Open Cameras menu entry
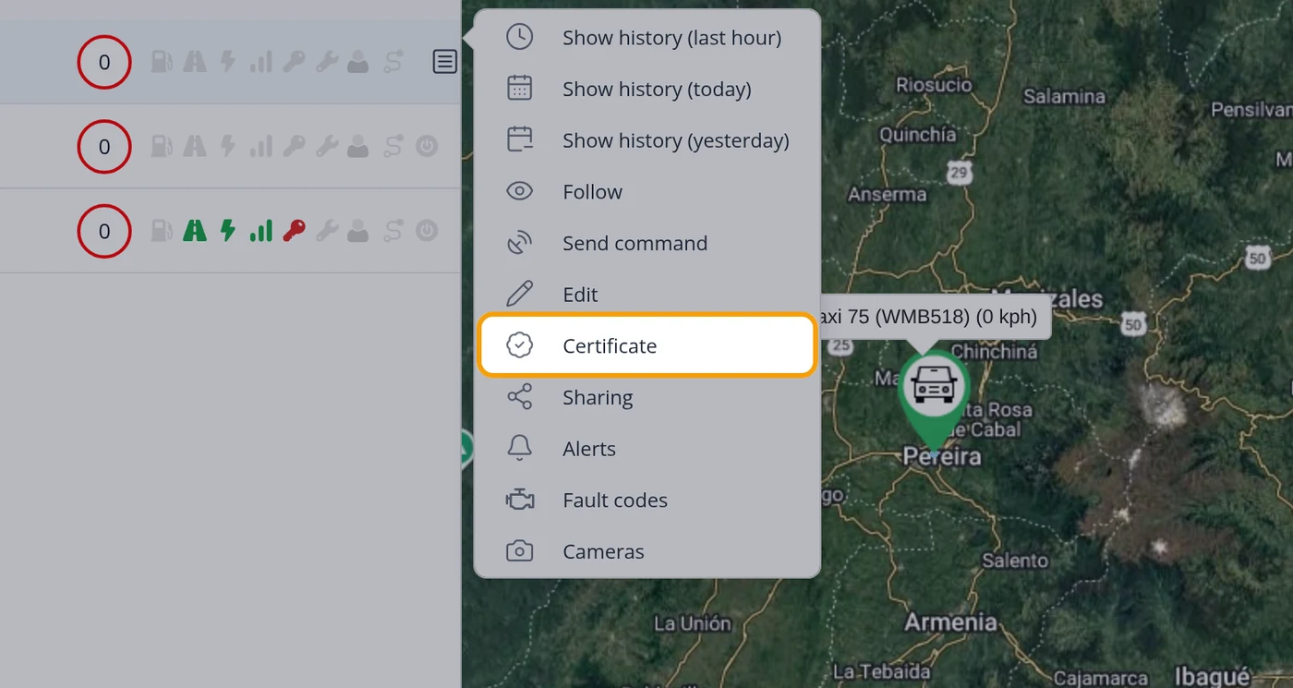The image size is (1293, 688). tap(646, 552)
